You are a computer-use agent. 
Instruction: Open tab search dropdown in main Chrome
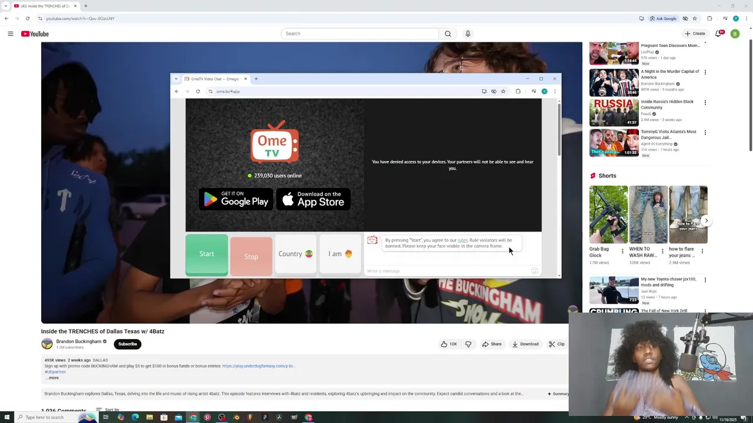click(6, 6)
